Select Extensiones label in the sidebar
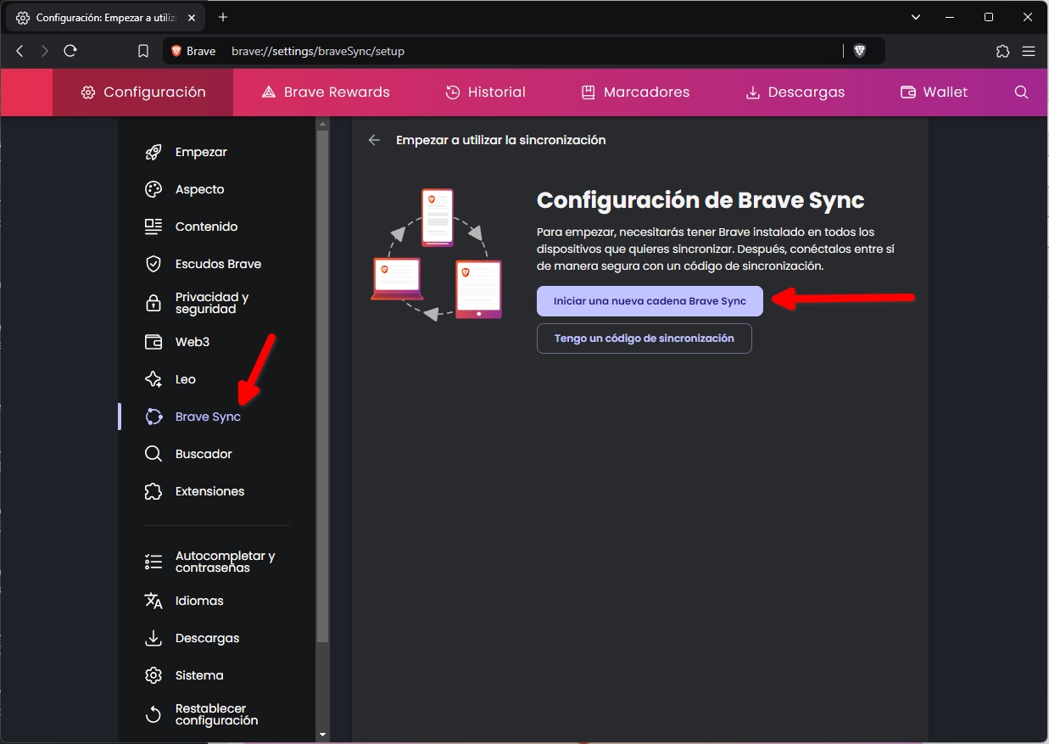This screenshot has width=1049, height=744. pyautogui.click(x=209, y=491)
